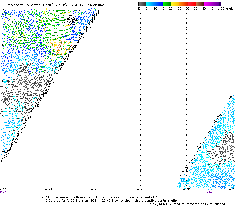Click the yellow 20-25 knots legend swatch
235x206 pixels.
[175, 4]
